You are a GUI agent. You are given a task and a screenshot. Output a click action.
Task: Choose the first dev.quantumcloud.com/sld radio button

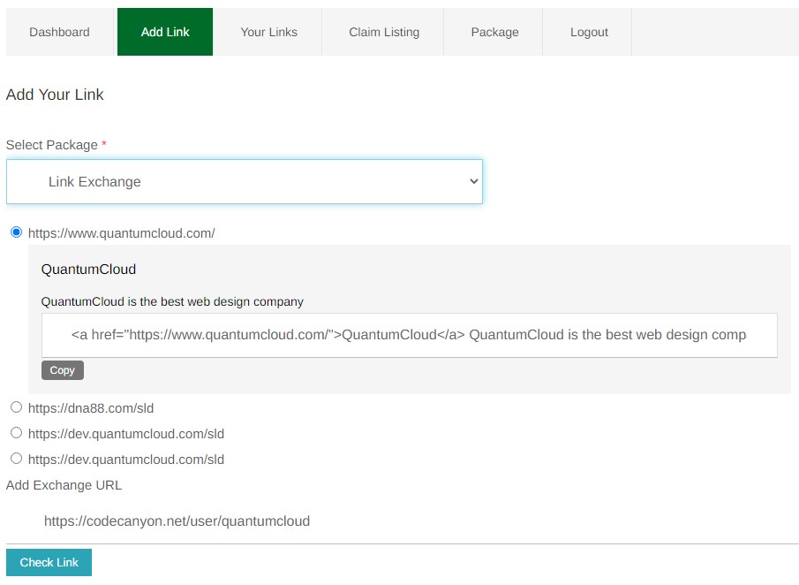click(x=16, y=433)
